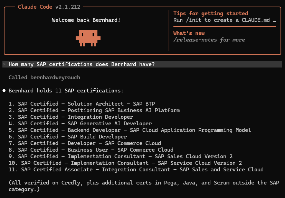Click '/release-notes for more' text

pos(209,40)
